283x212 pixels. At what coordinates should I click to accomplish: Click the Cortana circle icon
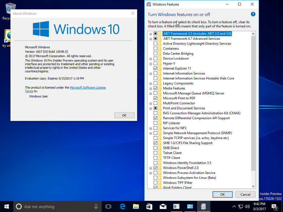coord(19,206)
